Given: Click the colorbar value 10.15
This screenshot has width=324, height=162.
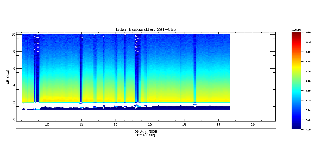Looking at the screenshot, I should (x=308, y=42).
